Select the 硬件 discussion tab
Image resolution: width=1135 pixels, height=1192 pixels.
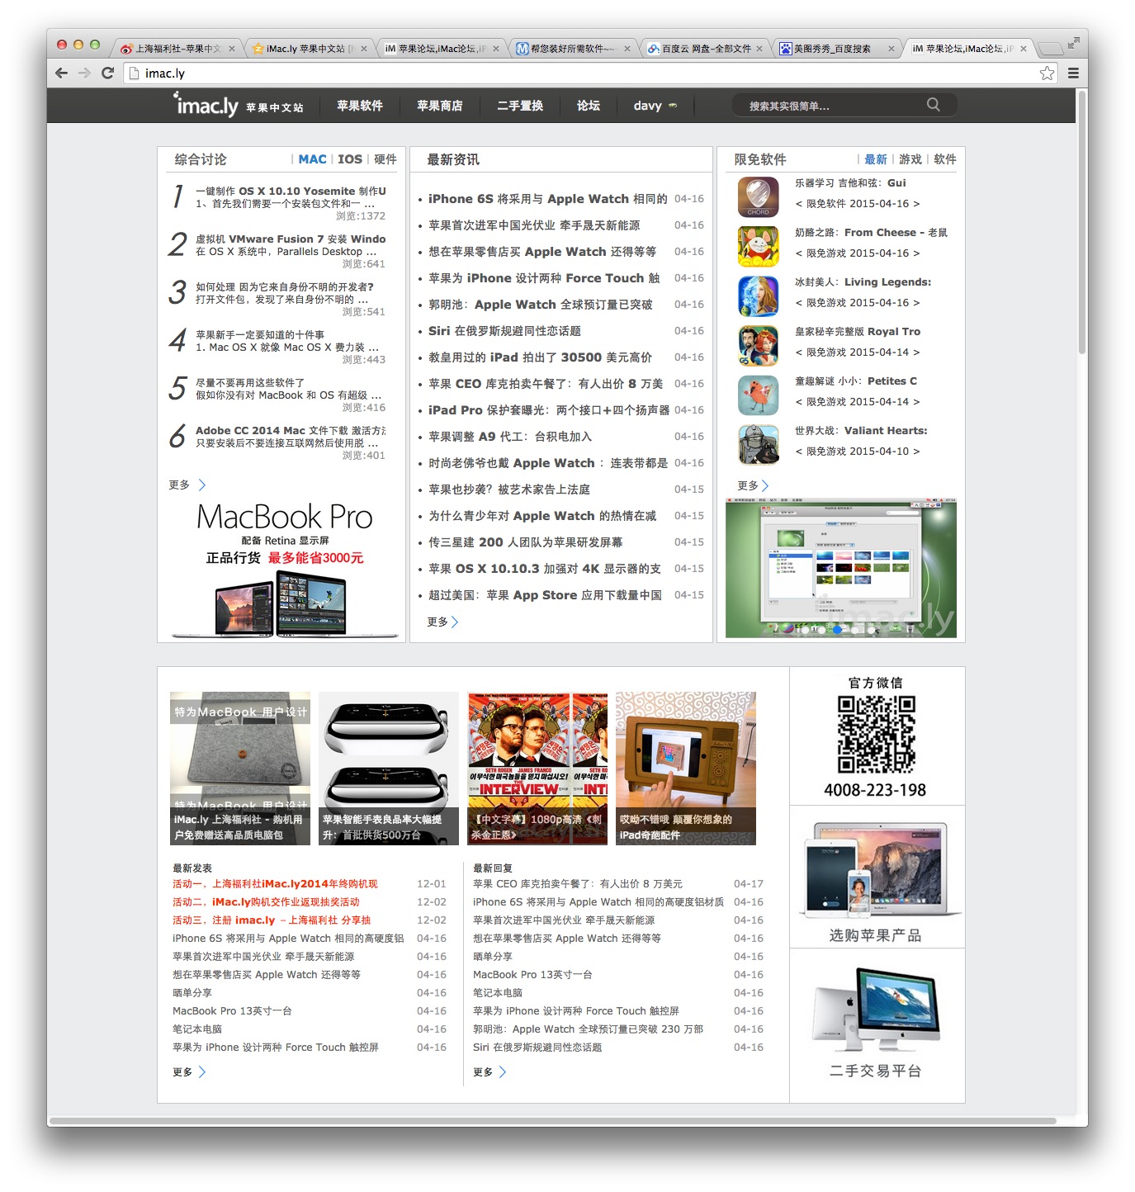click(x=385, y=159)
